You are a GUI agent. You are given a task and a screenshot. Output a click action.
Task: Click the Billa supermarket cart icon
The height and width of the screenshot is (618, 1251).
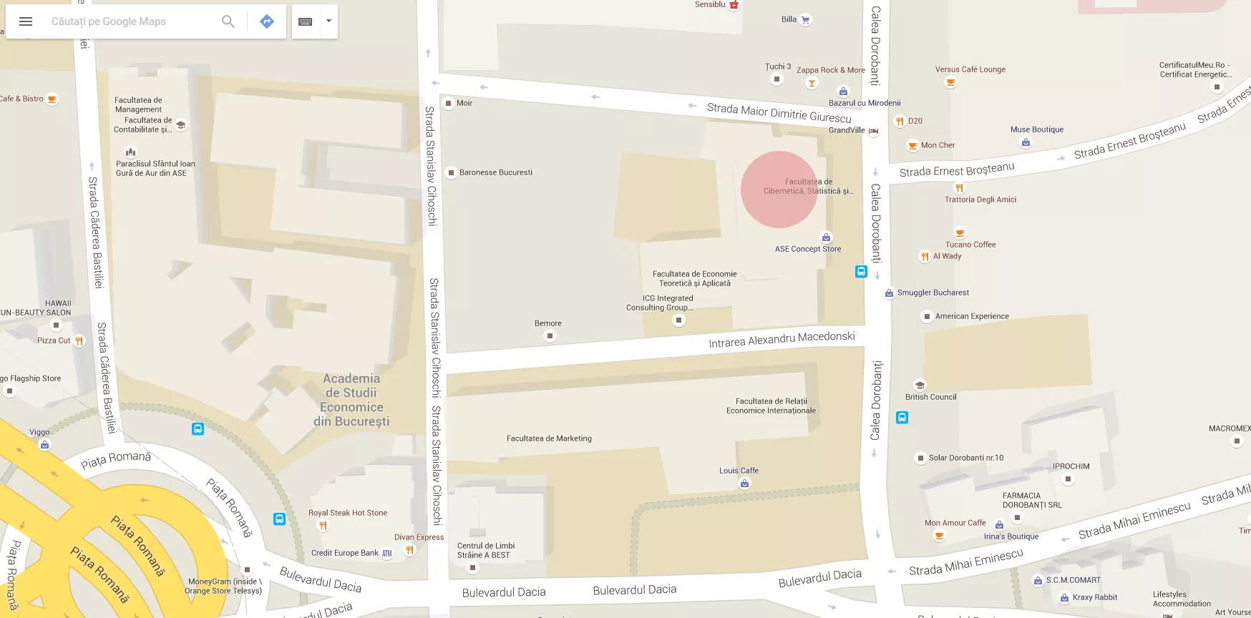805,20
